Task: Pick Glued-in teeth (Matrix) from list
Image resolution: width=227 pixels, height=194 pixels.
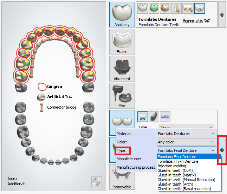Action: (x=176, y=175)
